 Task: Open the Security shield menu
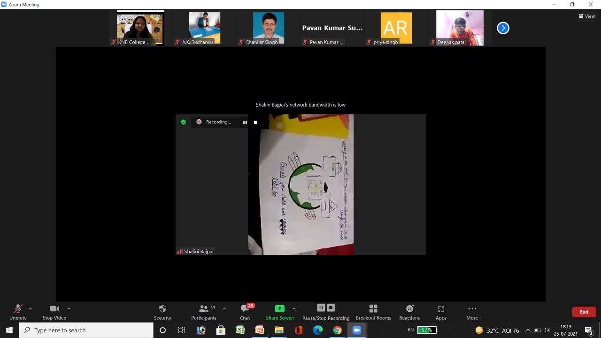click(x=162, y=312)
